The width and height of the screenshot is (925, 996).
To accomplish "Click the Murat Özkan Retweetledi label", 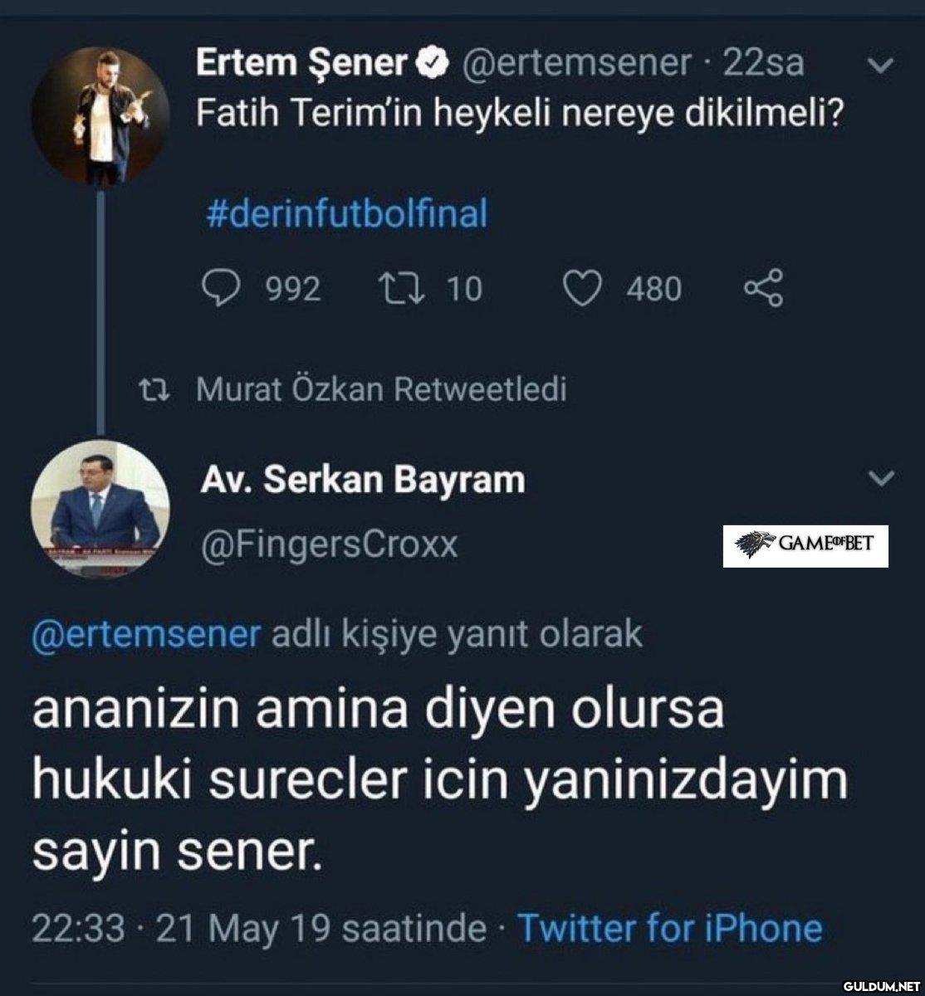I will coord(381,388).
